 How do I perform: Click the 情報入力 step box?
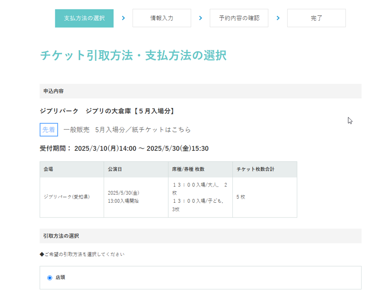pyautogui.click(x=162, y=18)
